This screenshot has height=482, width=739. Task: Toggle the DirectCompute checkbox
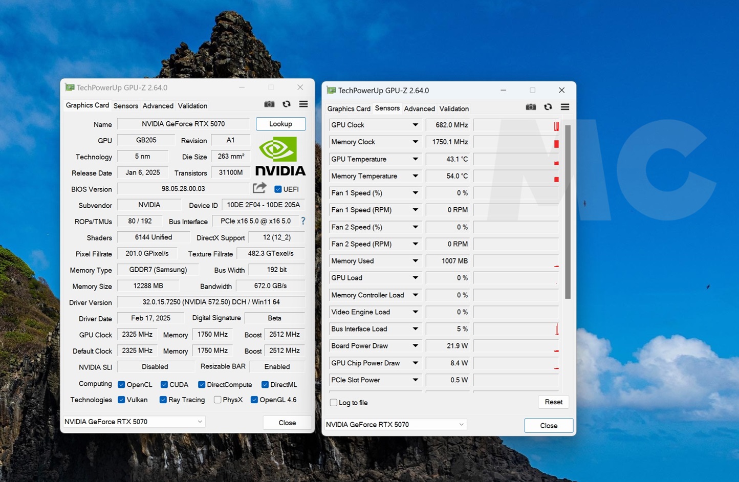[x=202, y=385]
